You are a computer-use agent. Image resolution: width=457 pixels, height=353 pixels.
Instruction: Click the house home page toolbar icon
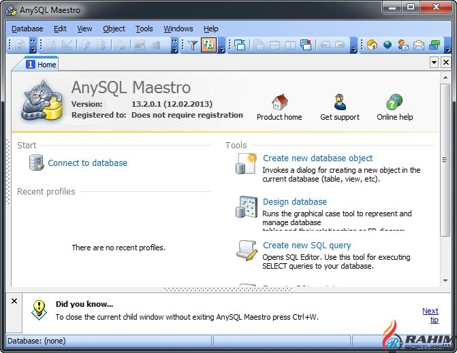(x=372, y=45)
